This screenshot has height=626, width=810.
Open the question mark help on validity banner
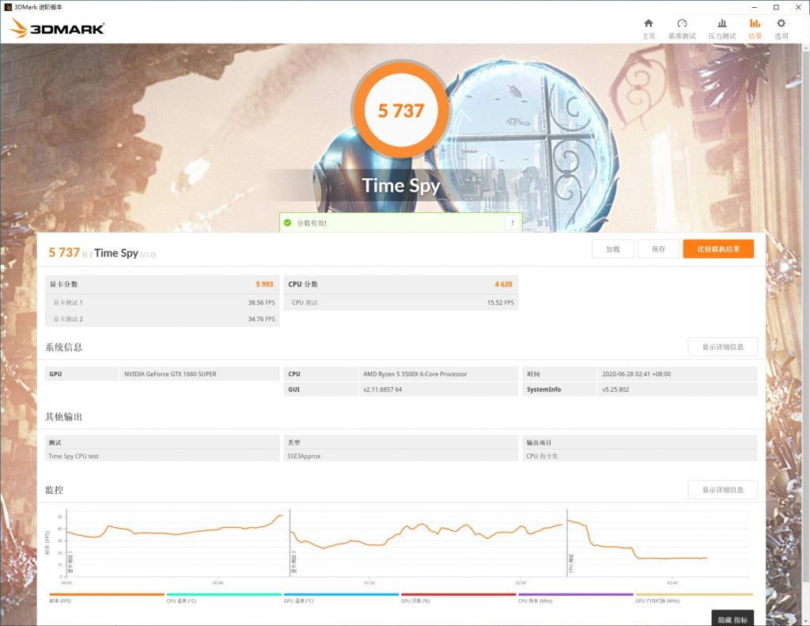512,223
